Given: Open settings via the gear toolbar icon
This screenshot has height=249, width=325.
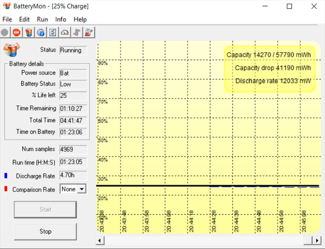Looking at the screenshot, I should pyautogui.click(x=41, y=32).
